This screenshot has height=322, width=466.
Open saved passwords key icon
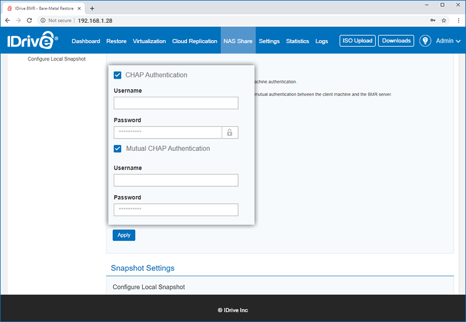click(433, 20)
